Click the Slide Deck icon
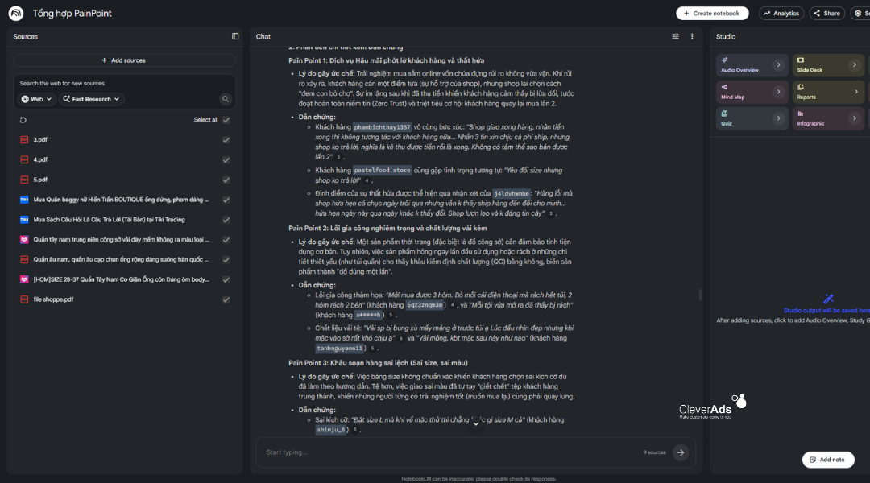This screenshot has height=483, width=870. [x=801, y=60]
